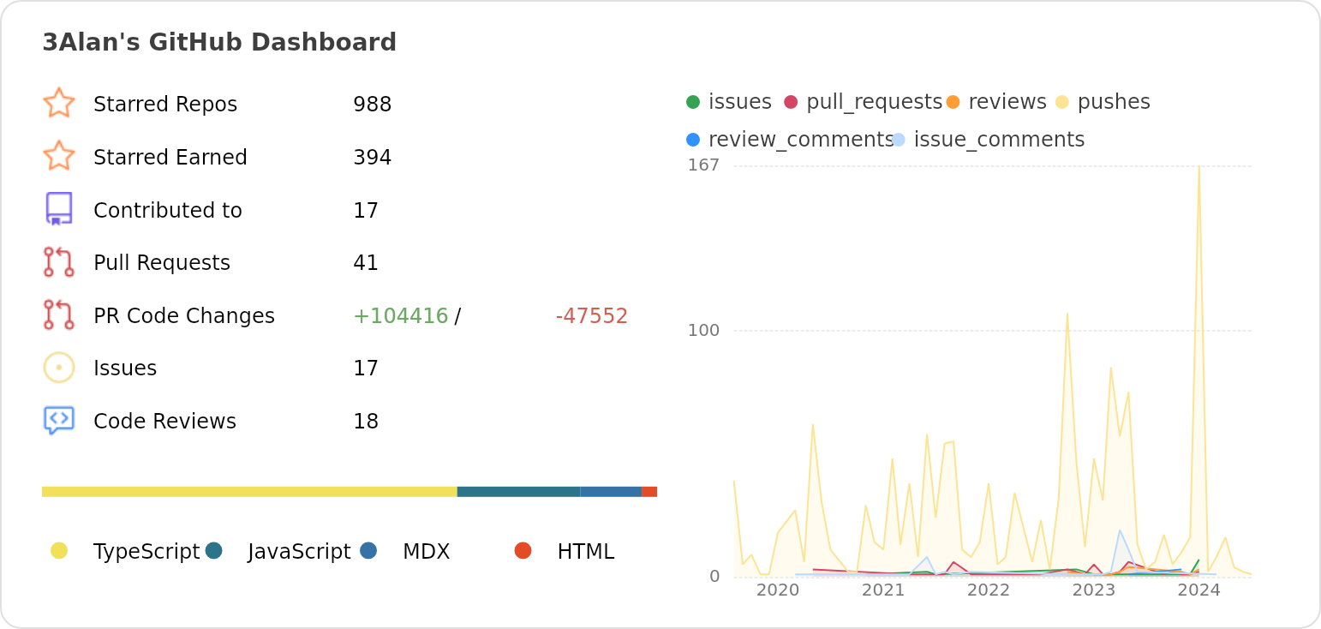Click the issues legend label
The width and height of the screenshot is (1321, 629).
pyautogui.click(x=740, y=102)
